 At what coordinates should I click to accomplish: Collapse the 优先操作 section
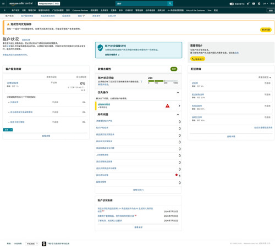click(178, 93)
